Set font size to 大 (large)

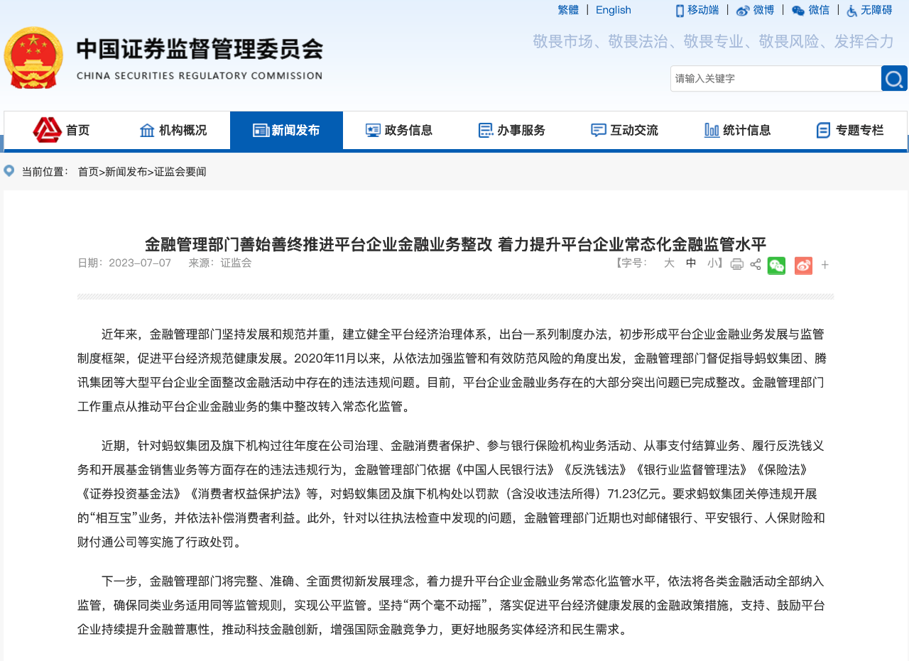(669, 263)
